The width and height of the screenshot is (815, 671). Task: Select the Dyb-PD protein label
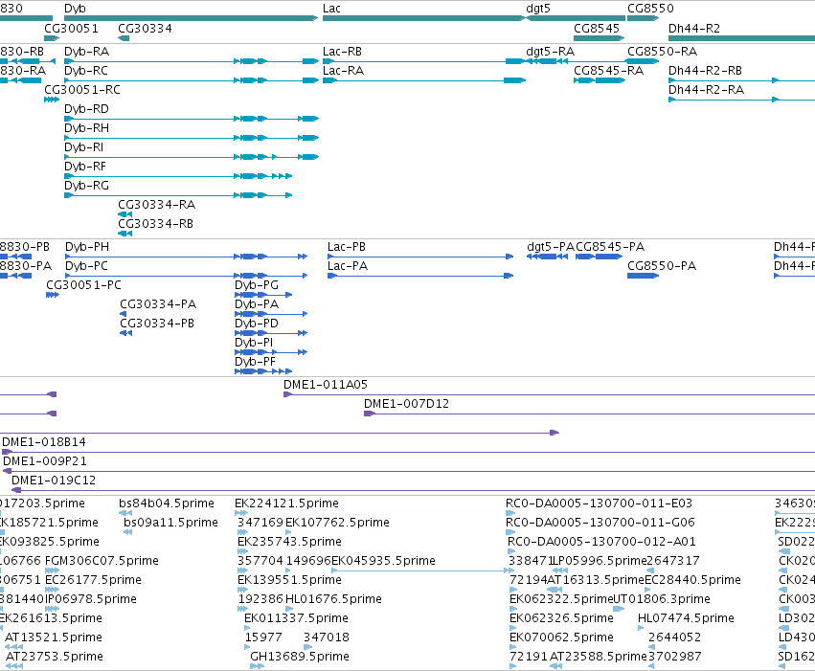pos(257,324)
